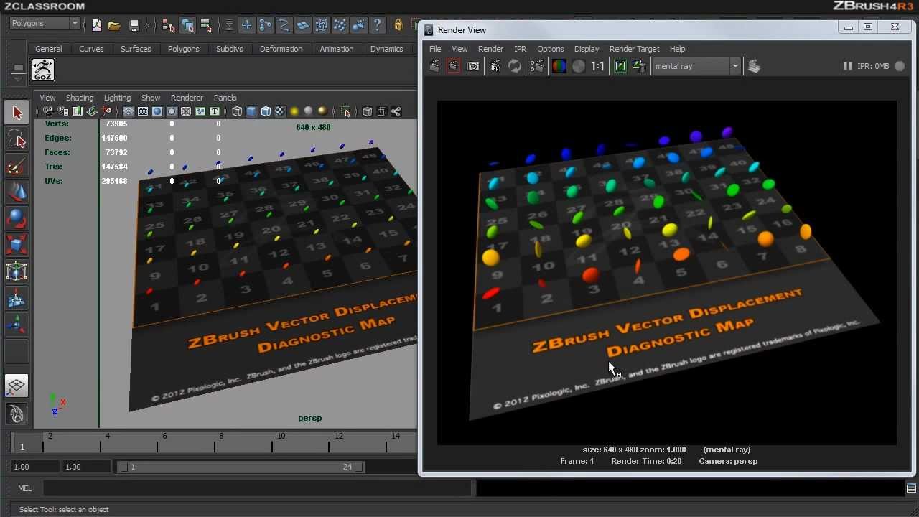Open the viewport Panels menu
This screenshot has width=919, height=517.
tap(225, 98)
